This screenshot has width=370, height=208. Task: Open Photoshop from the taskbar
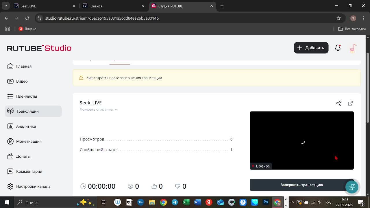click(266, 203)
